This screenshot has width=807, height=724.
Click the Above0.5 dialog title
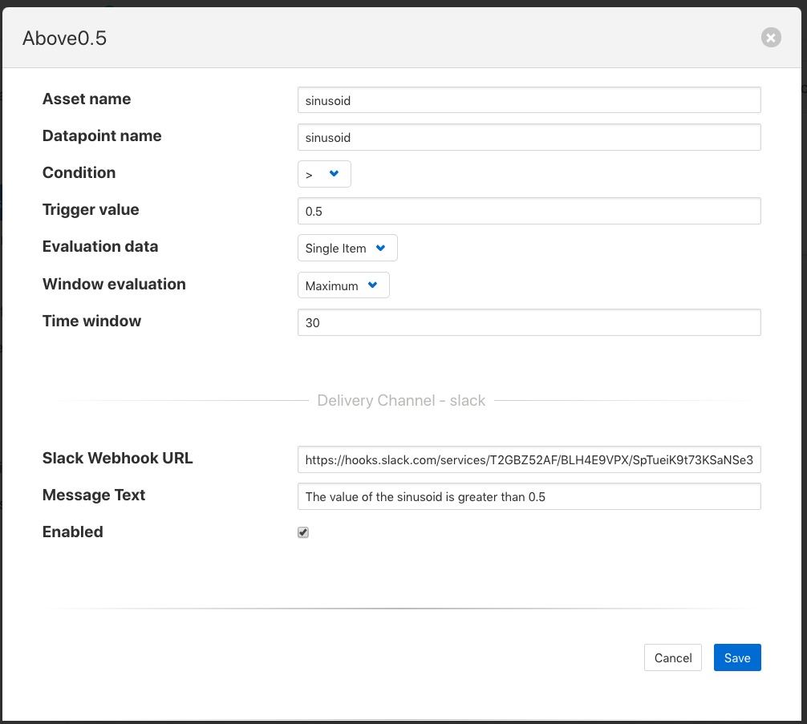point(64,38)
